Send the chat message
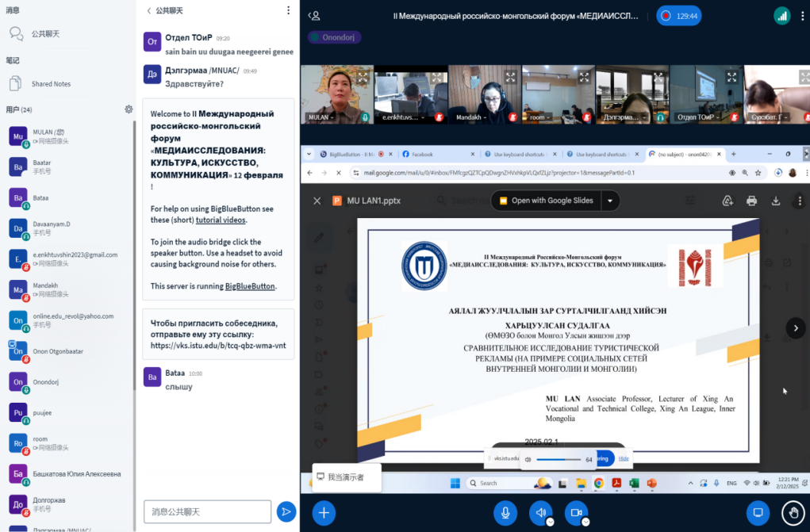 286,512
